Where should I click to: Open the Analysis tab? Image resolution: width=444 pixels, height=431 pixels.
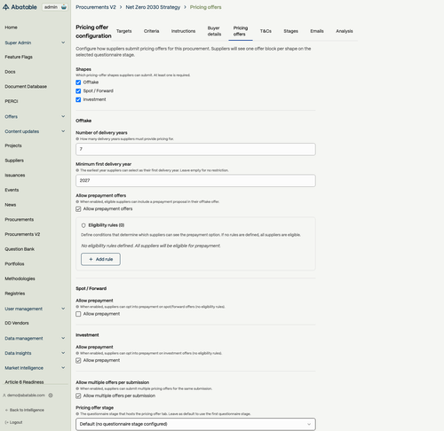[345, 31]
